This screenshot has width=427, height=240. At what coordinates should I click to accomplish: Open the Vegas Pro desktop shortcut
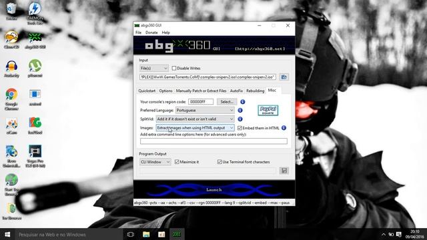coord(35,156)
